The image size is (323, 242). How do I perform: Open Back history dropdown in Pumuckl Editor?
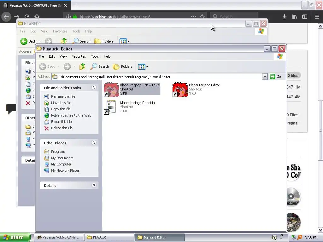pos(58,66)
